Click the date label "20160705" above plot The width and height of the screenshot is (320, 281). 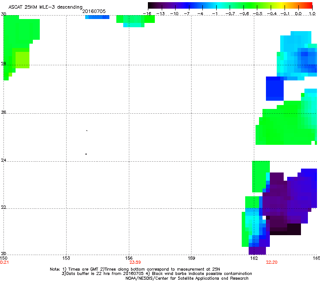[x=94, y=11]
